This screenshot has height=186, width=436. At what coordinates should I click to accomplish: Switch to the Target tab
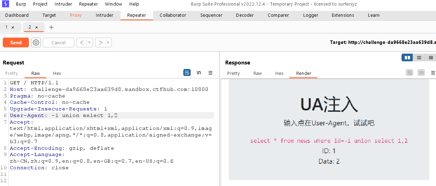[x=49, y=15]
